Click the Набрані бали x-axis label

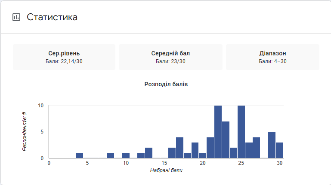(166, 171)
